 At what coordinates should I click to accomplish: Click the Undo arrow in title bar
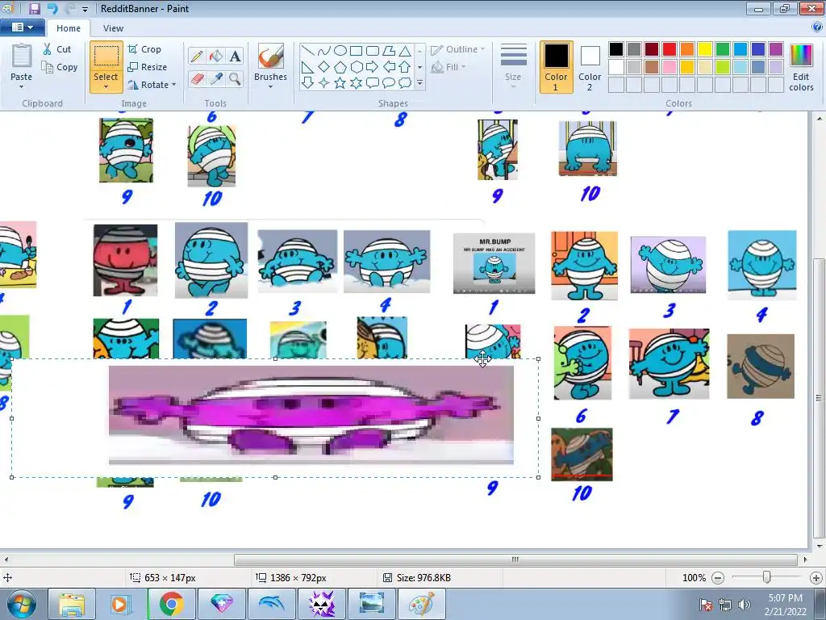[x=52, y=8]
